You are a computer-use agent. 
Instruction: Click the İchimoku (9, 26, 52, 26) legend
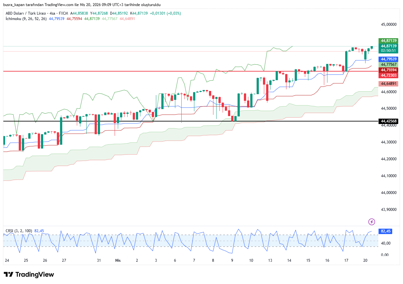[26, 19]
